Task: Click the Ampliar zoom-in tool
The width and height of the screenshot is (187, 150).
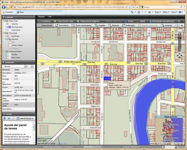Action: click(100, 25)
